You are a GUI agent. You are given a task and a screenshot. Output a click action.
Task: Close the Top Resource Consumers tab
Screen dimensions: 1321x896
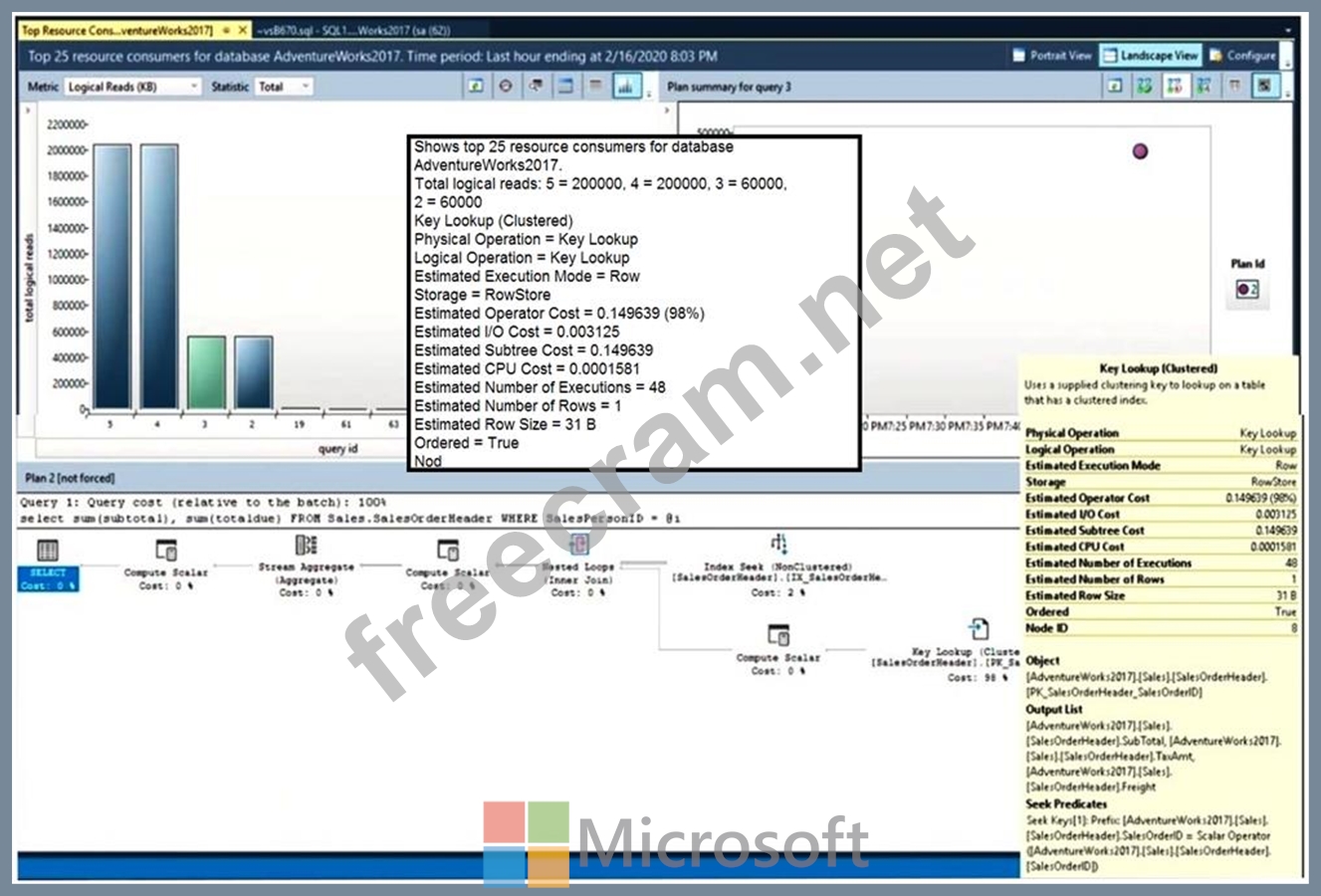[242, 30]
